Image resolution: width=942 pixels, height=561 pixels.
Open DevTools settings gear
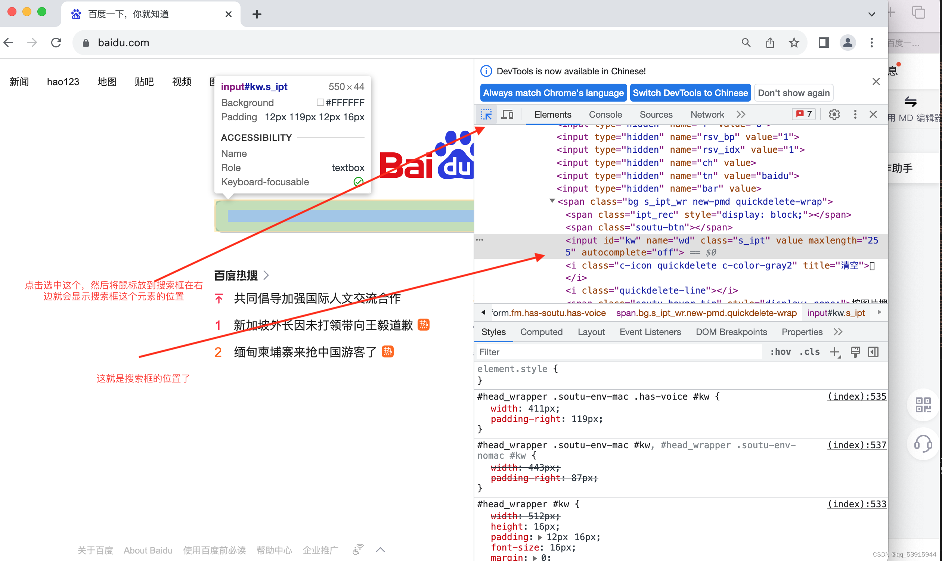834,114
